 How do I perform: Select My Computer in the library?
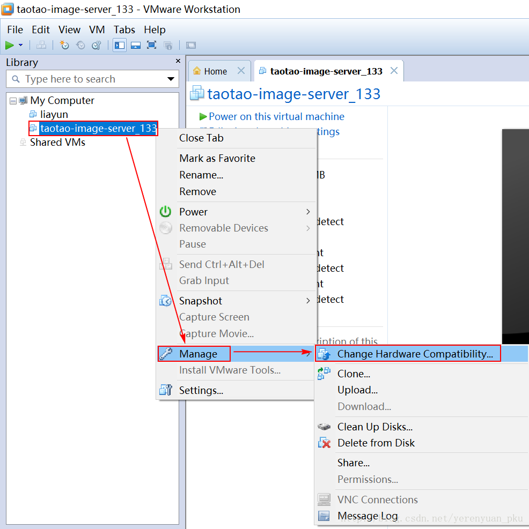62,101
